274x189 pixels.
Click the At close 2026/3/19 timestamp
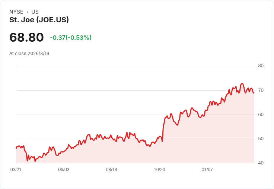point(29,54)
